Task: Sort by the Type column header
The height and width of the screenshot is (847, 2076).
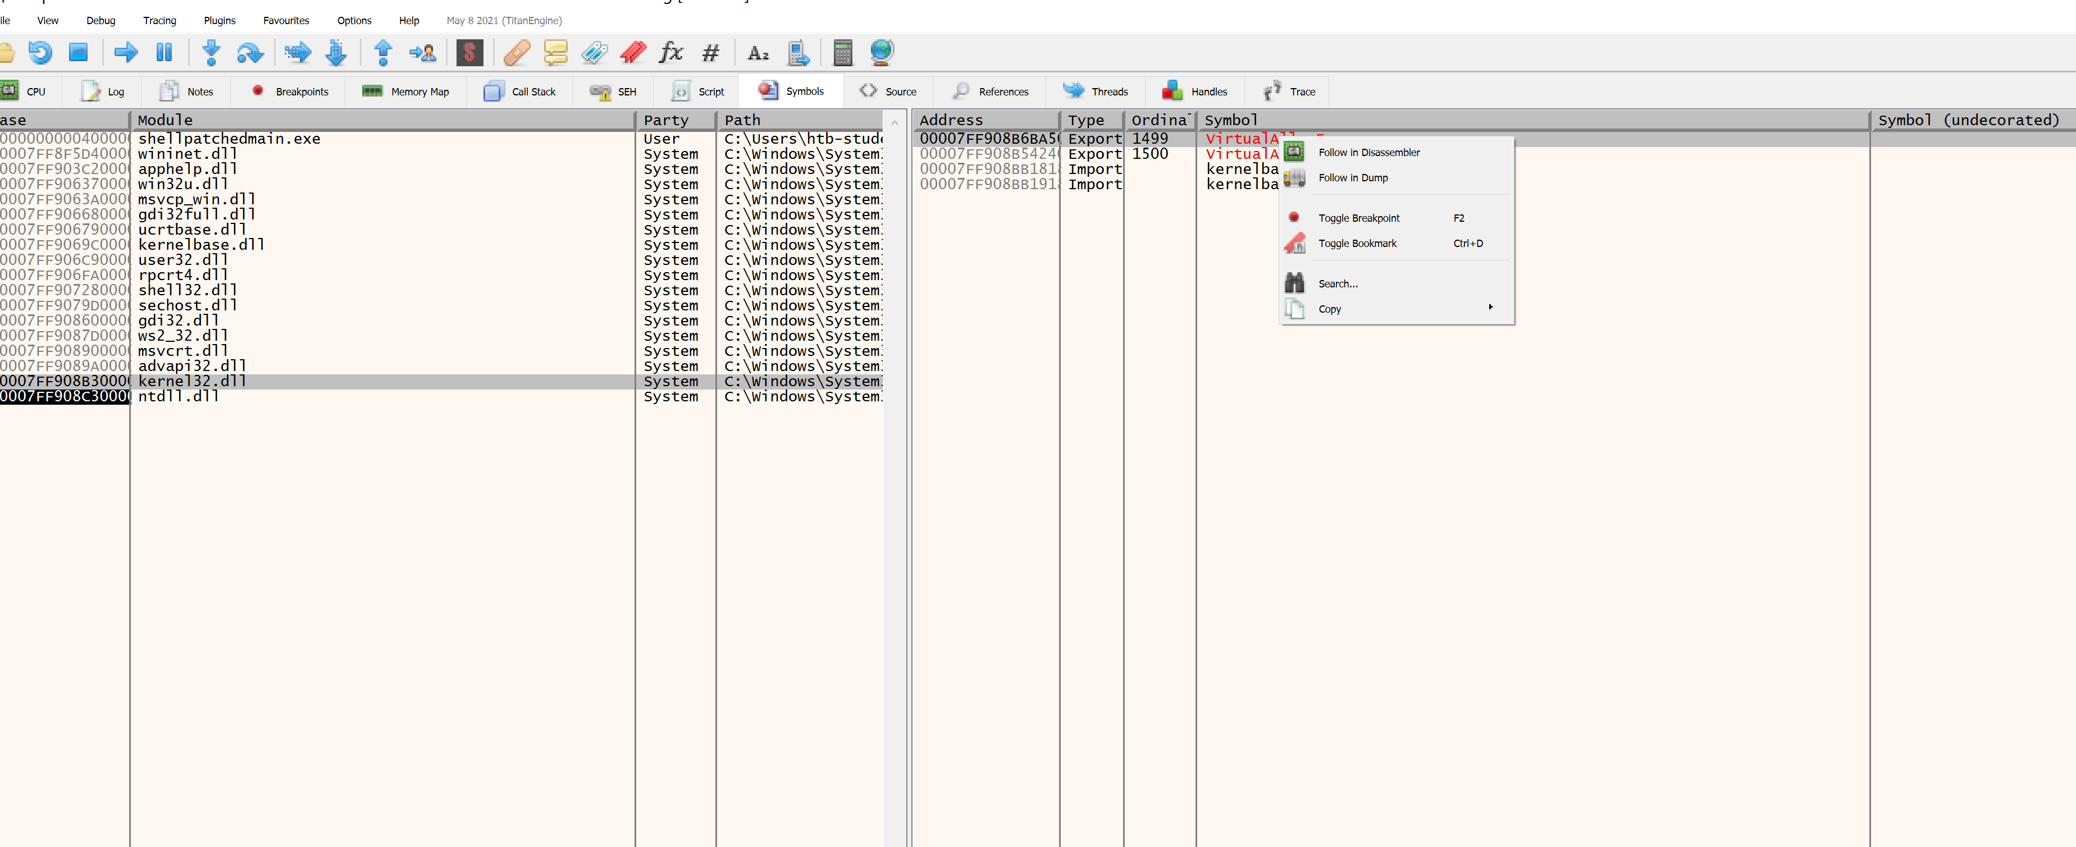Action: (1092, 120)
